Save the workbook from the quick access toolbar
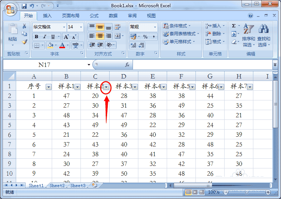The image size is (281, 199). click(x=24, y=6)
